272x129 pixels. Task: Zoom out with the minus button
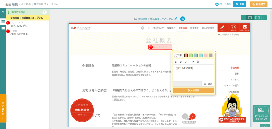(243, 18)
